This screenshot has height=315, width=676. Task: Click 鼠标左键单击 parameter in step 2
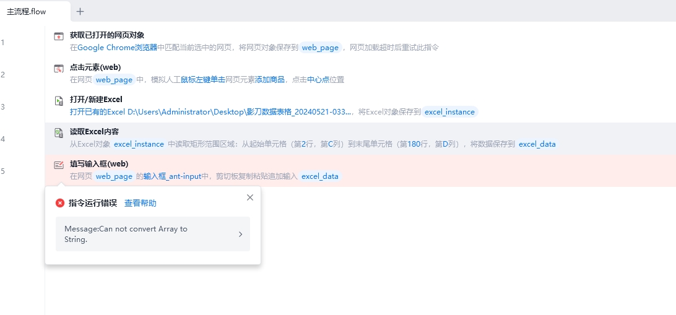tap(203, 80)
